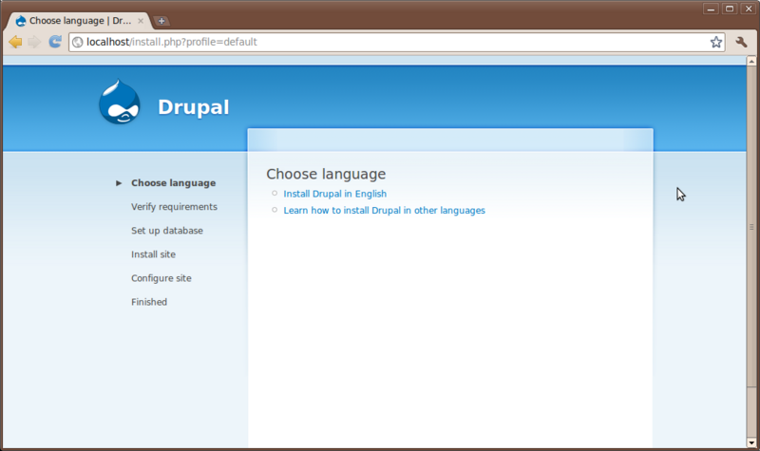Maximize the browser window
The width and height of the screenshot is (760, 451).
[730, 9]
